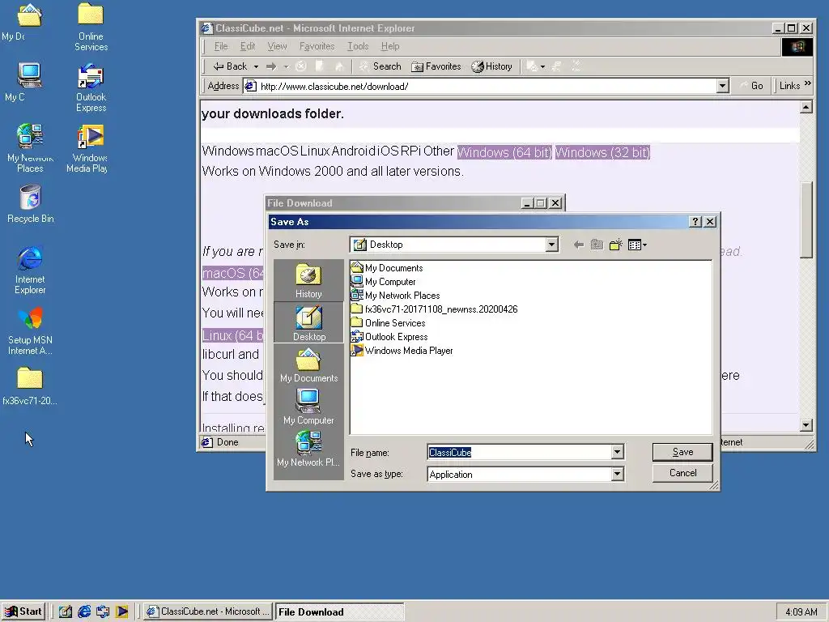The width and height of the screenshot is (829, 622).
Task: Click the Cancel button in Save As
Action: 682,473
